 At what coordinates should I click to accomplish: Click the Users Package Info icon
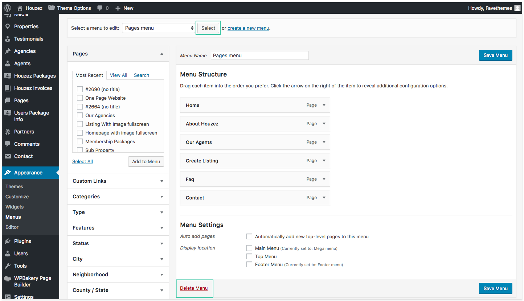(x=8, y=113)
